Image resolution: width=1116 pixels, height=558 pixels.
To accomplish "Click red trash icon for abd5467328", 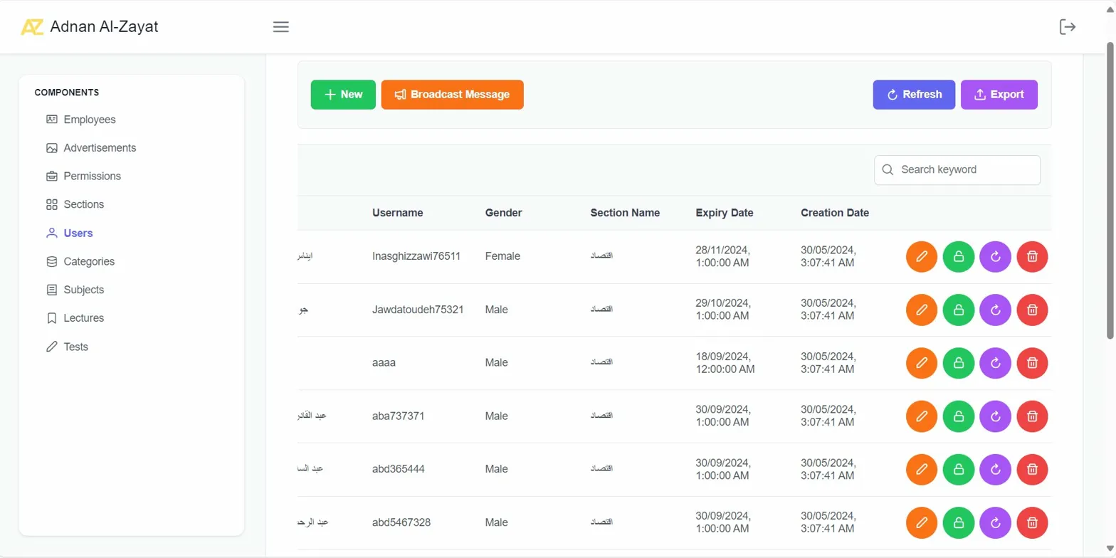I will click(x=1032, y=522).
